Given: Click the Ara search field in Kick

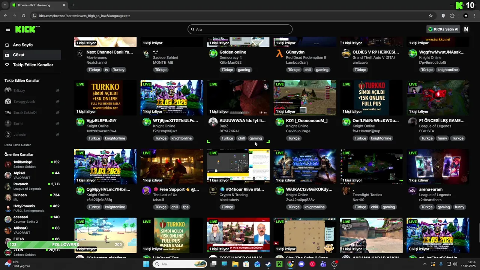Looking at the screenshot, I should [240, 29].
